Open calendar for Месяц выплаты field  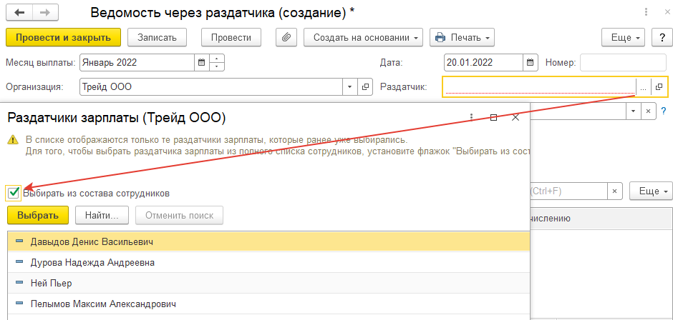(x=201, y=62)
